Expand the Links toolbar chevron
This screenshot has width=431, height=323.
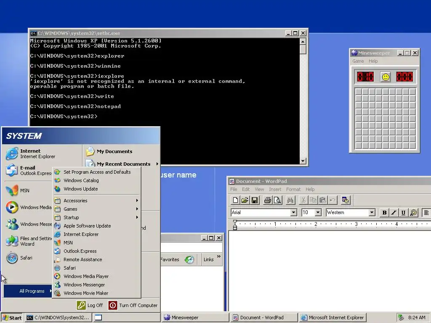(219, 257)
